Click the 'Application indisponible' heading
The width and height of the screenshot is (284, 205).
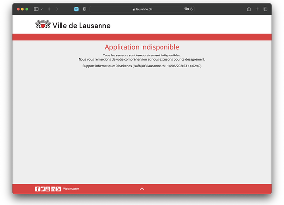(142, 47)
